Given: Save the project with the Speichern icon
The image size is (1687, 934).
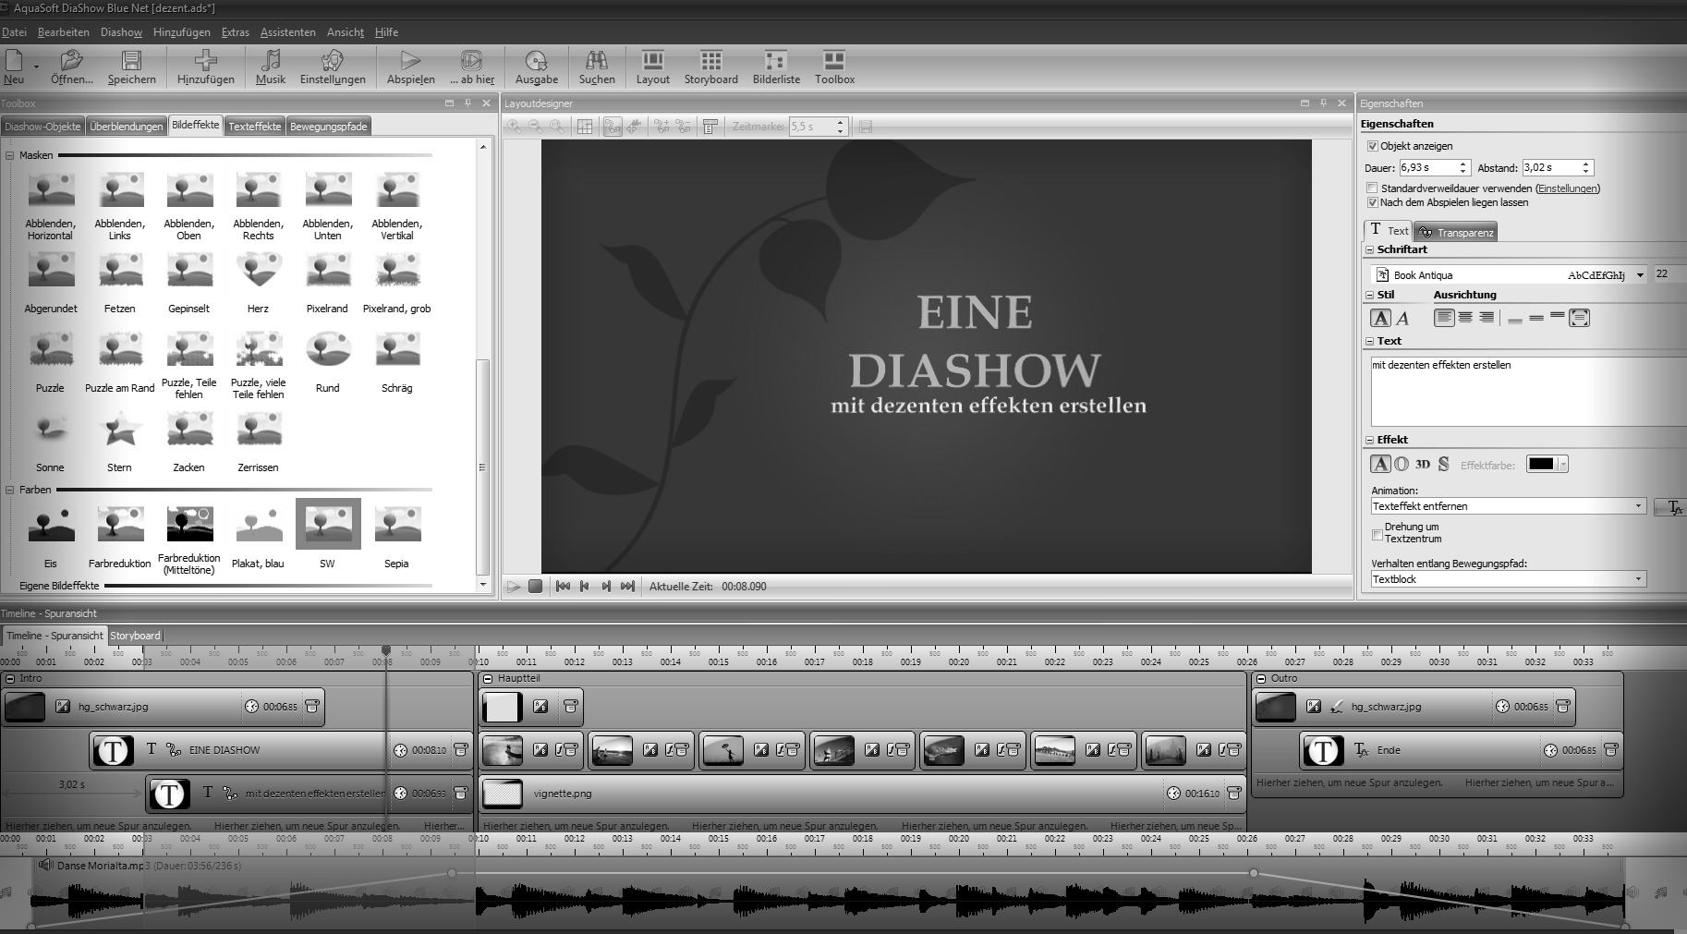Looking at the screenshot, I should pos(132,61).
